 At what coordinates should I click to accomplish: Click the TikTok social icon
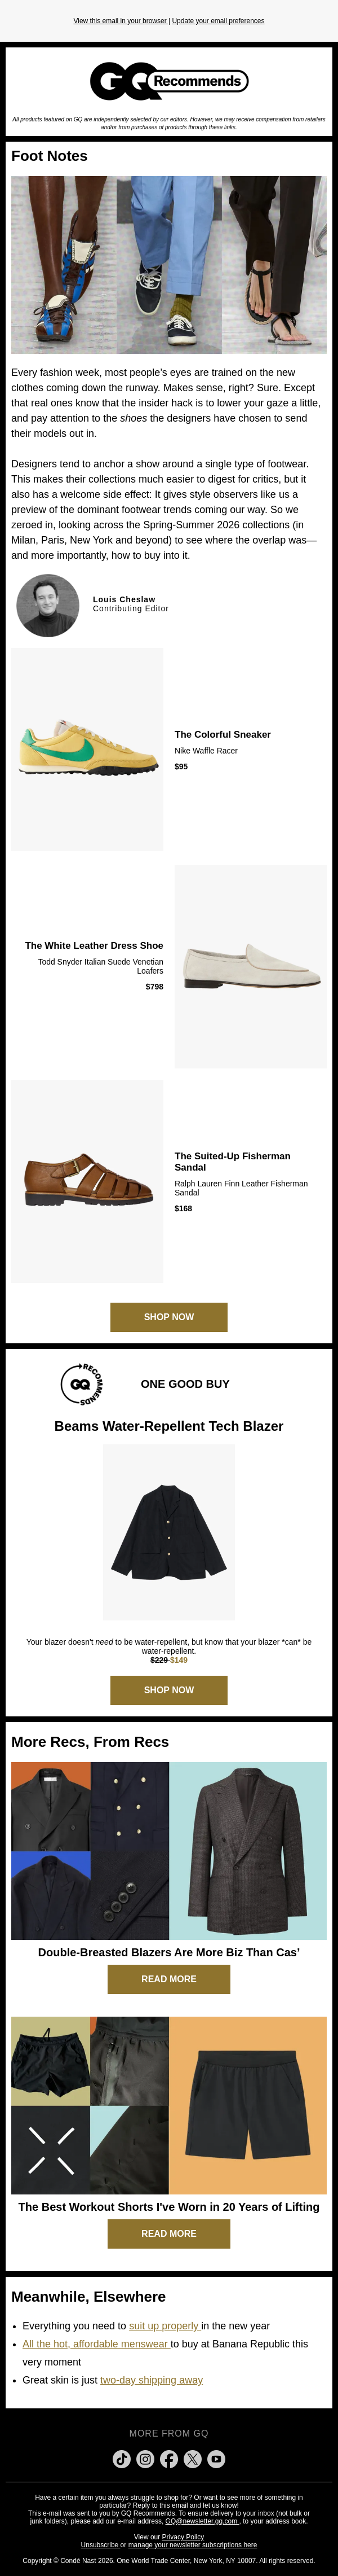(122, 2458)
